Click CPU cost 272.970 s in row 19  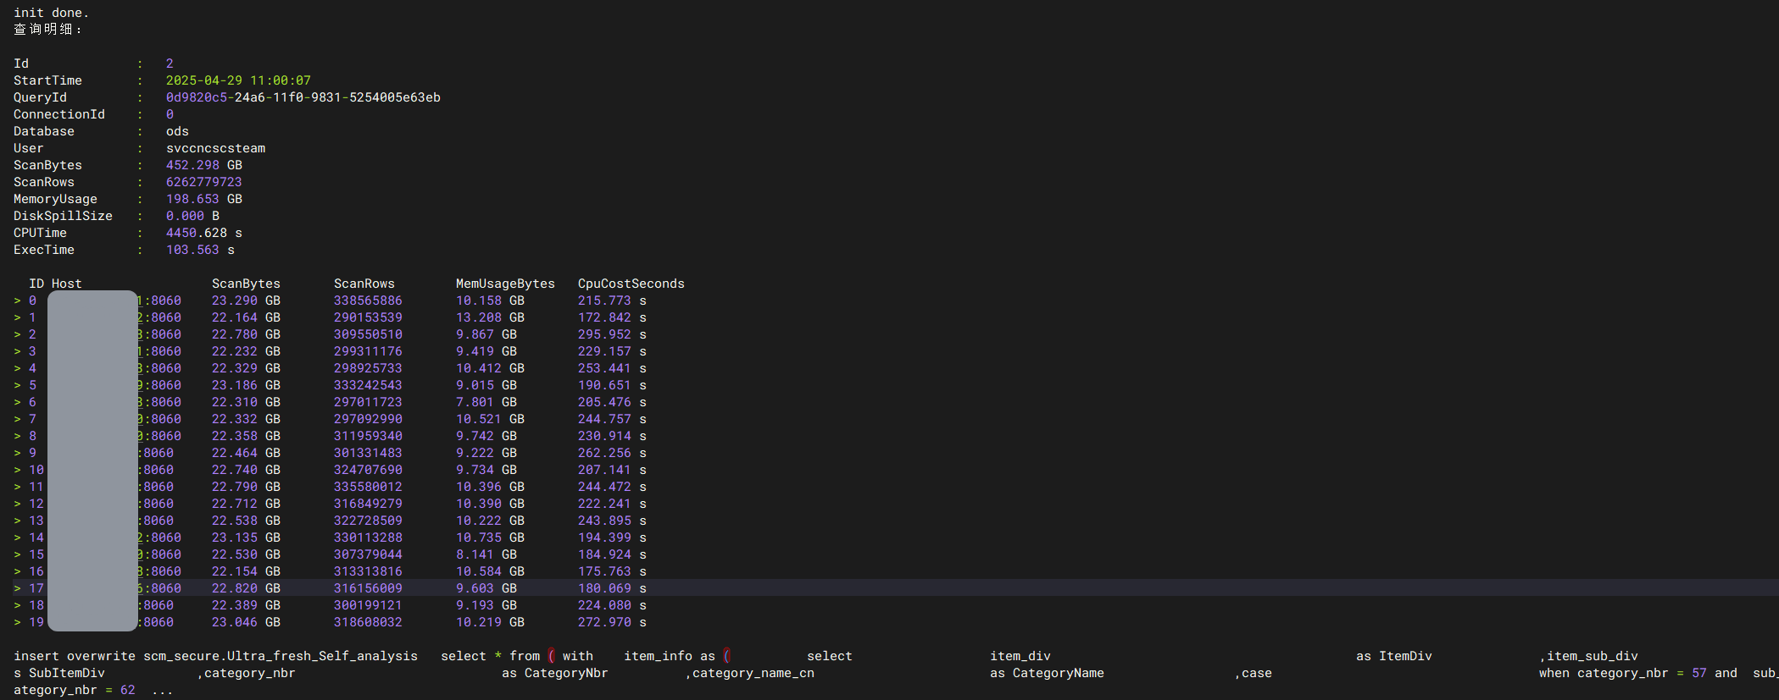coord(612,622)
